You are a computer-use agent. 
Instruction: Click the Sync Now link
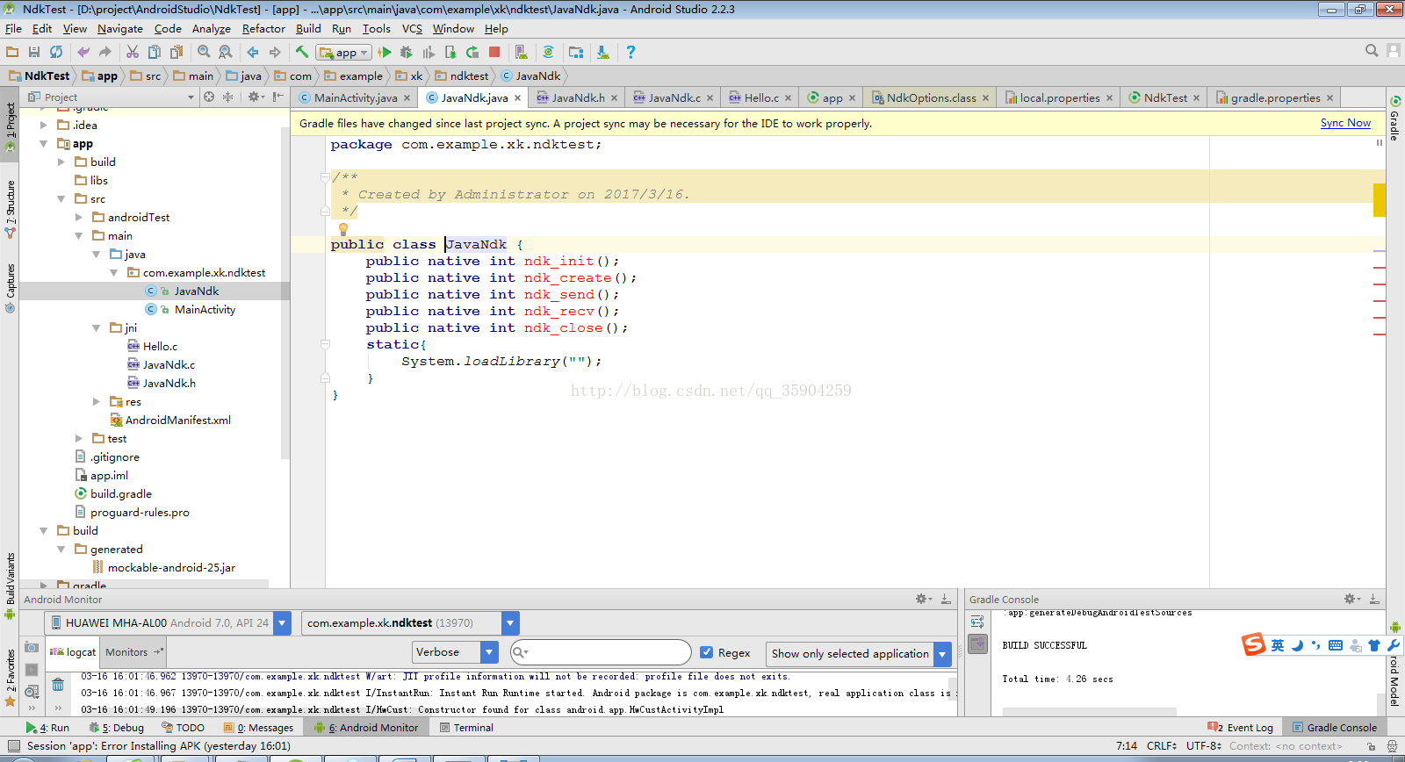(x=1345, y=123)
